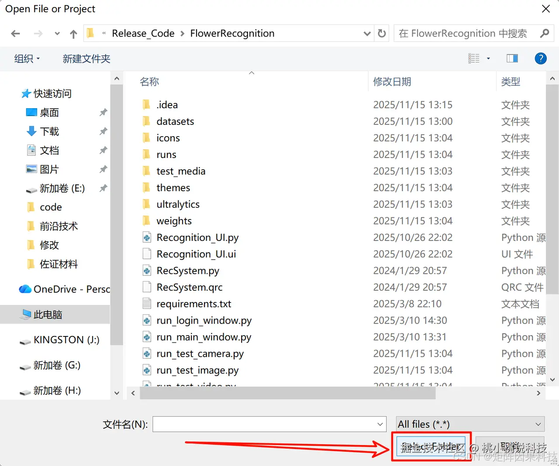
Task: Select run_login_window.py file icon
Action: point(147,320)
